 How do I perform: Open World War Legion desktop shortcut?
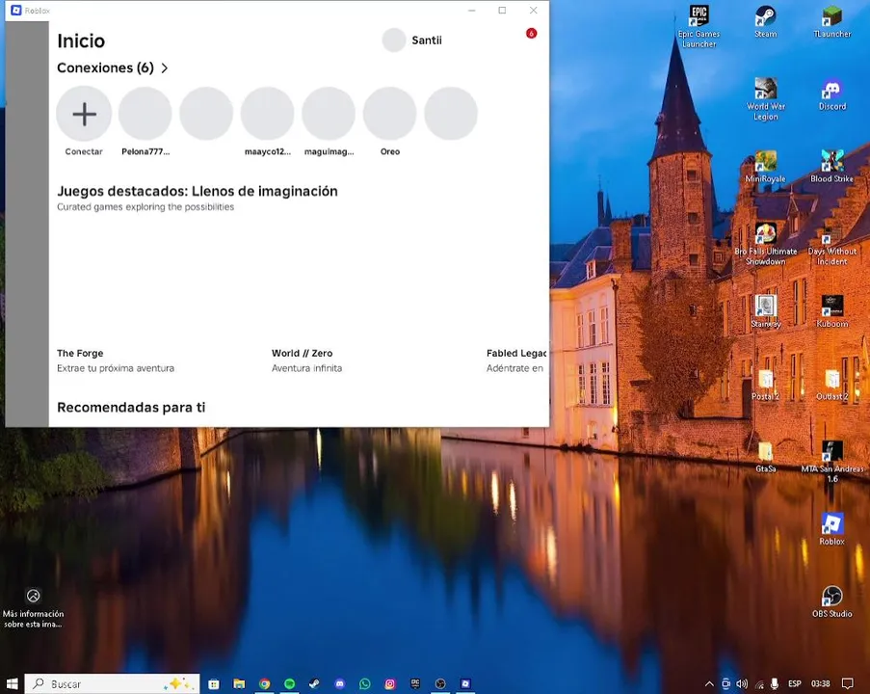click(x=766, y=99)
